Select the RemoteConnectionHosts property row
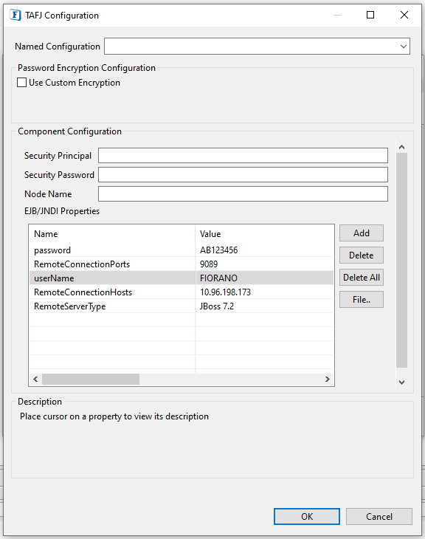This screenshot has height=539, width=425. [x=182, y=292]
